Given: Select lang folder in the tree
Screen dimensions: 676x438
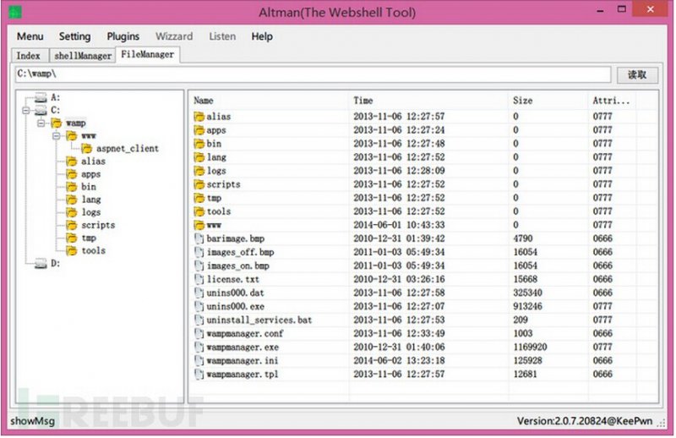Looking at the screenshot, I should pos(91,200).
